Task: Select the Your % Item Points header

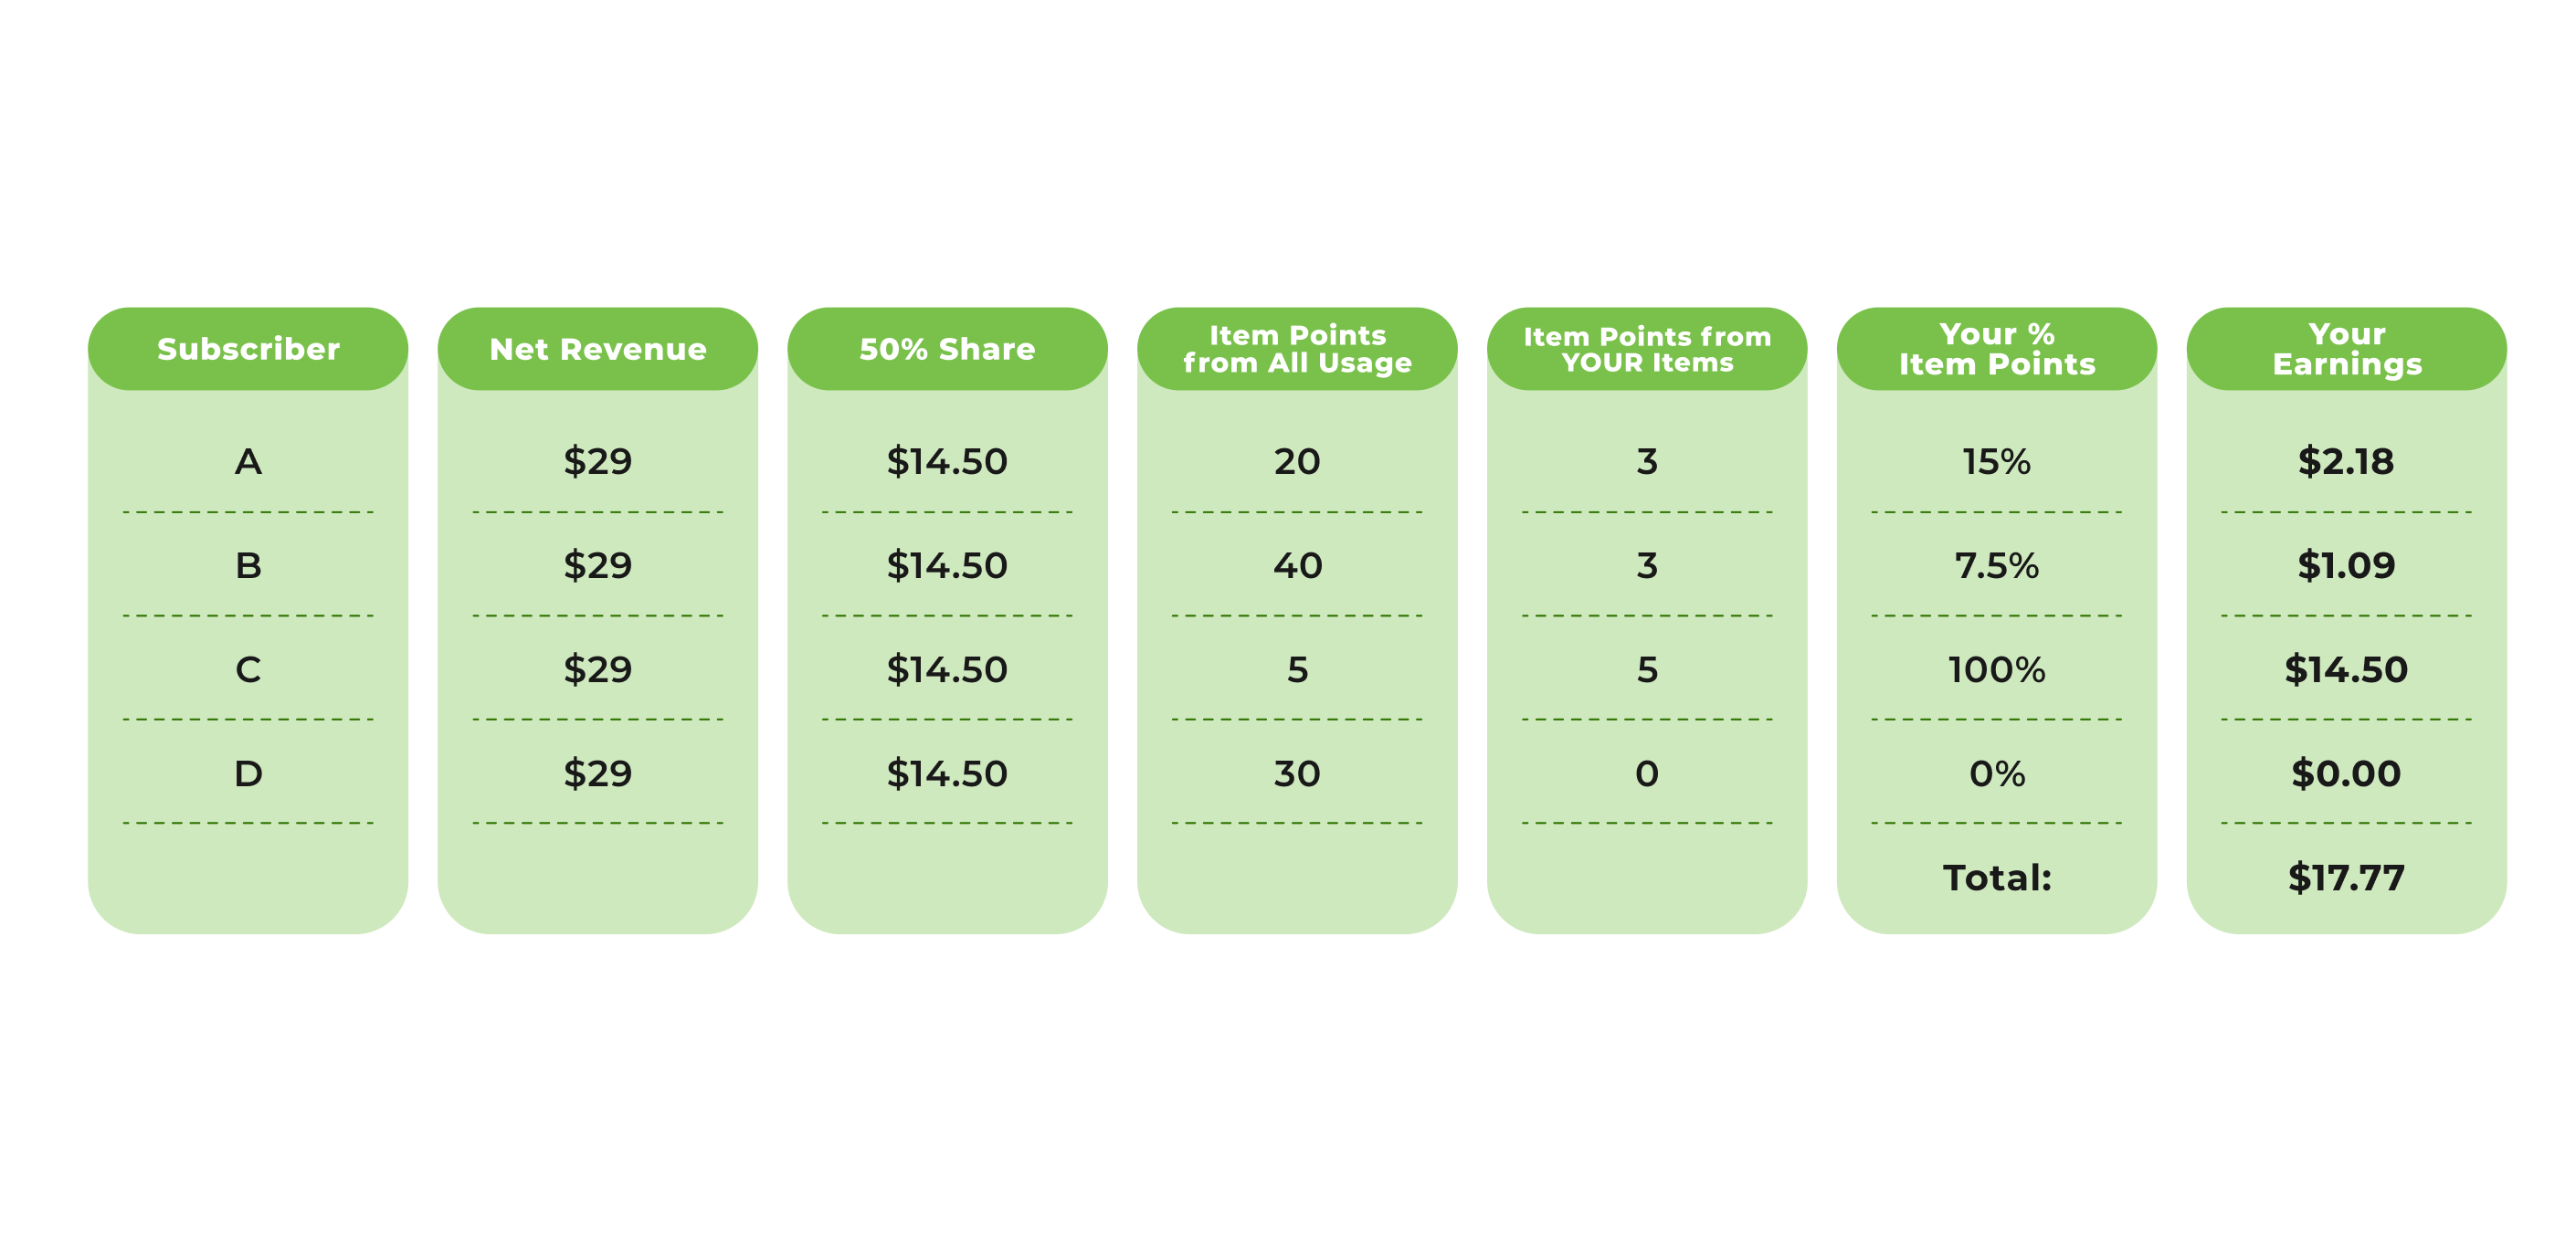Action: point(1997,349)
